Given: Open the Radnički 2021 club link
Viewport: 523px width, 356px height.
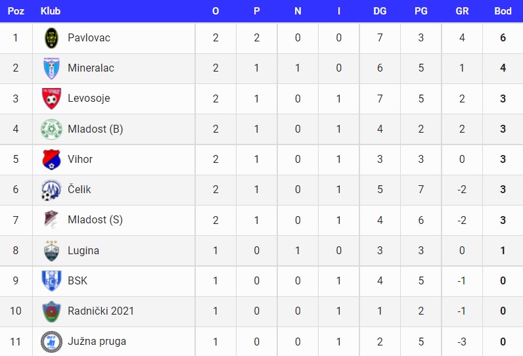Looking at the screenshot, I should pyautogui.click(x=101, y=311).
